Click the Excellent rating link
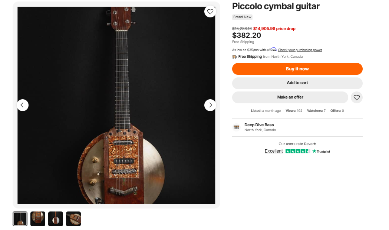 (x=274, y=151)
